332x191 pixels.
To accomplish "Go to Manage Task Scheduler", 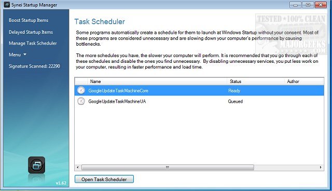I will [x=33, y=43].
